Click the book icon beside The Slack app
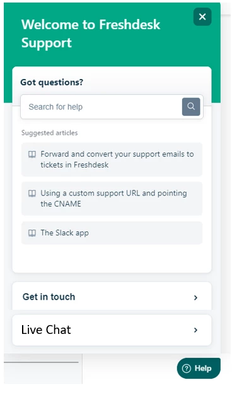 32,233
